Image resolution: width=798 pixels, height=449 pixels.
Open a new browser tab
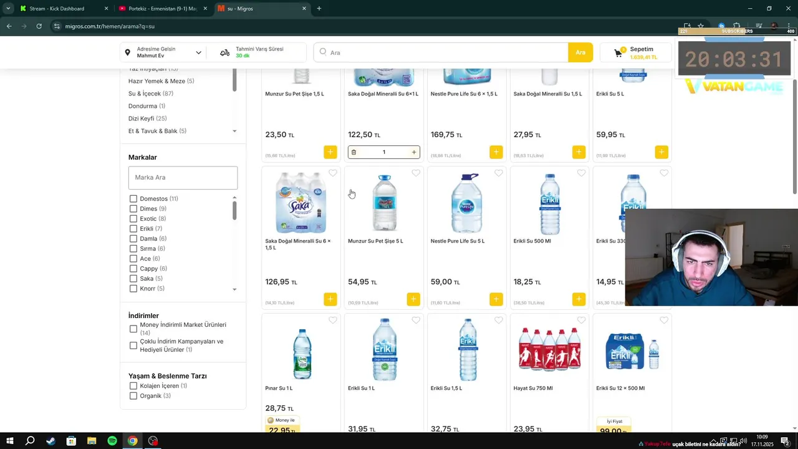click(x=319, y=9)
